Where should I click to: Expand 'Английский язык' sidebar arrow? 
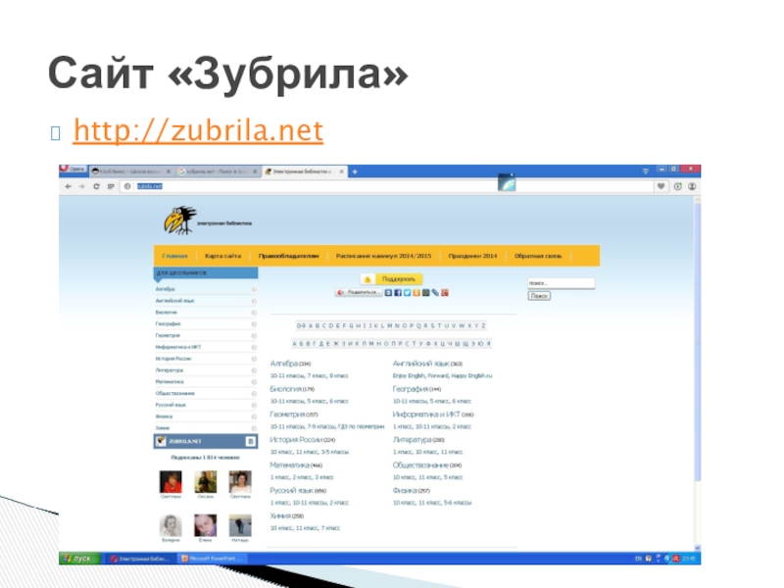coord(254,301)
